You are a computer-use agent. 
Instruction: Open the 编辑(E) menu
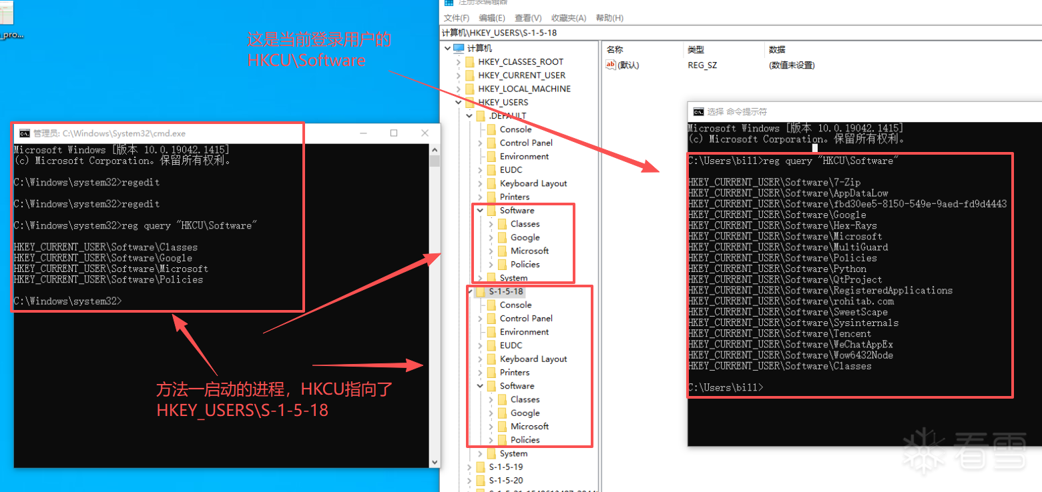(492, 18)
